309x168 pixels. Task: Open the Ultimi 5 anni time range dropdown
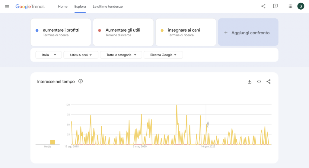pos(81,55)
